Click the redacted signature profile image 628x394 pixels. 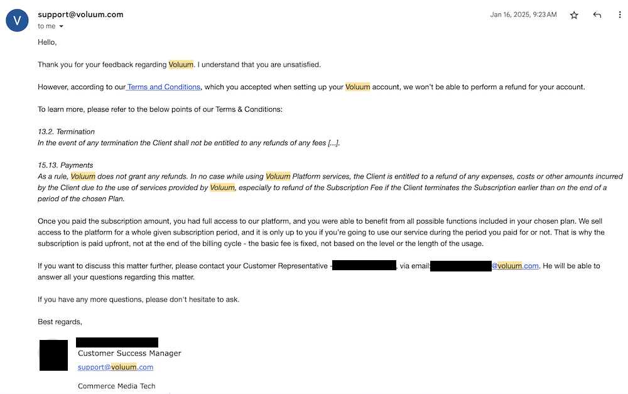coord(53,355)
